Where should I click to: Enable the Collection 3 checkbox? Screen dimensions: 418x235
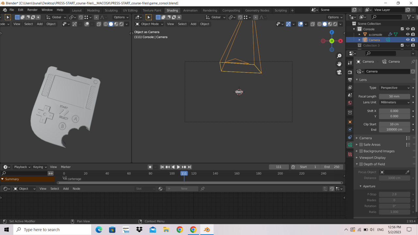[x=402, y=45]
